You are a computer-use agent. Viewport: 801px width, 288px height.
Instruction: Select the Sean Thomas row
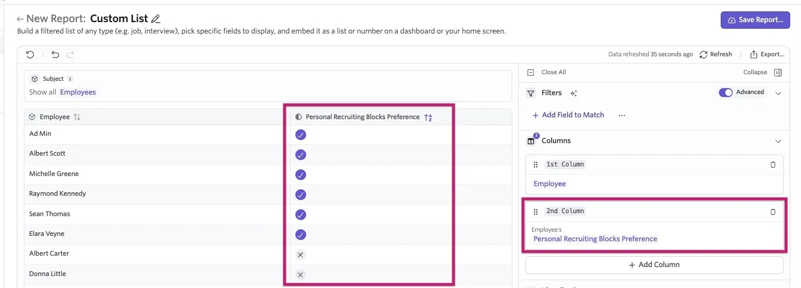point(268,214)
